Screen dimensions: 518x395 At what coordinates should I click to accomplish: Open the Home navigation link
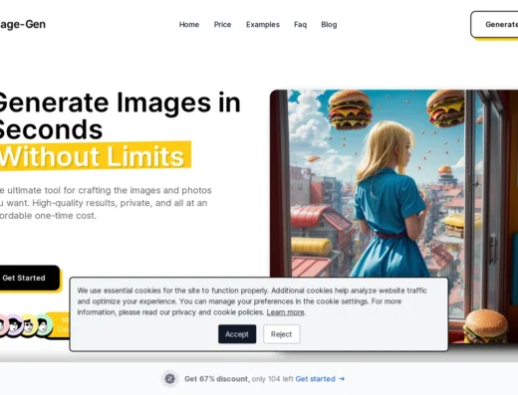click(x=189, y=25)
